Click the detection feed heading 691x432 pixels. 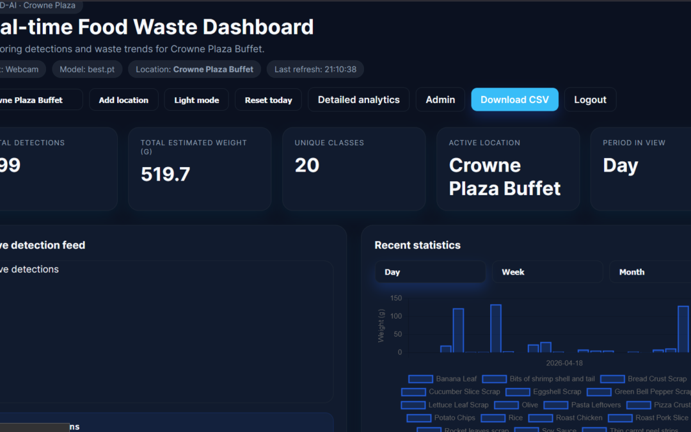42,245
